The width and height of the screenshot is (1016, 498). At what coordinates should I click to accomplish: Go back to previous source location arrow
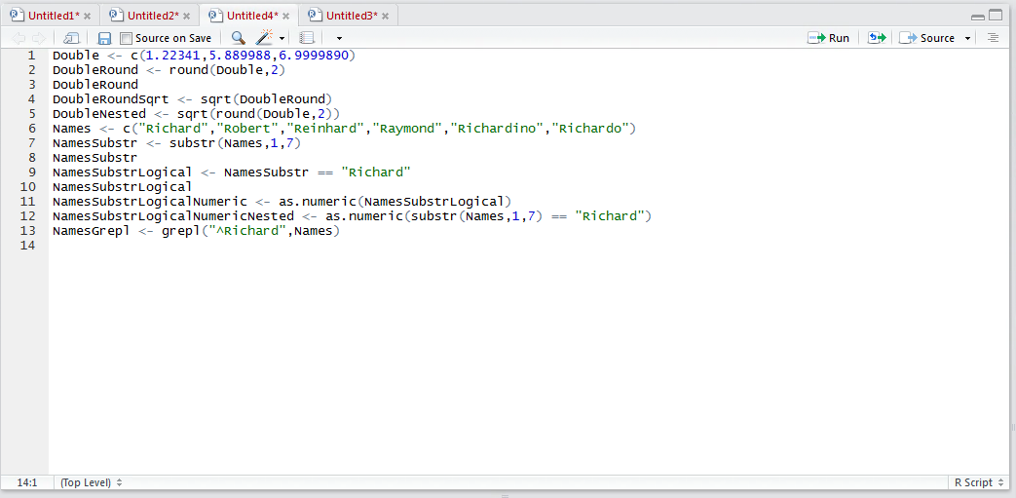[x=19, y=38]
